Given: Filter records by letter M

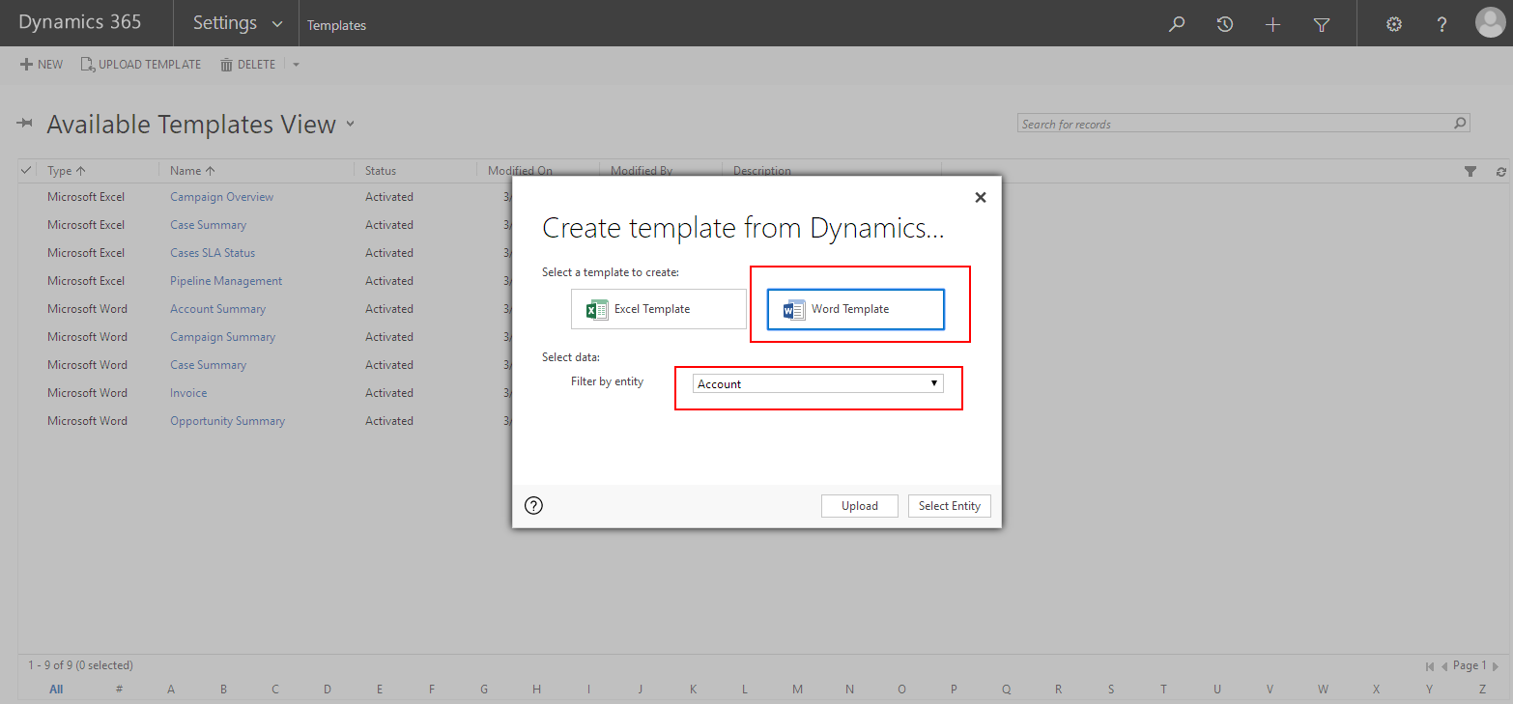Looking at the screenshot, I should (797, 690).
